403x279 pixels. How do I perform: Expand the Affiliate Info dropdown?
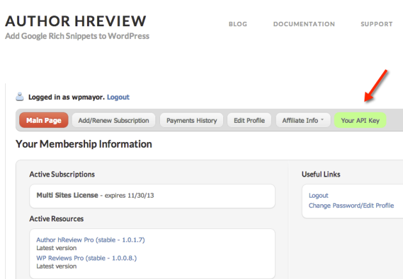point(303,120)
